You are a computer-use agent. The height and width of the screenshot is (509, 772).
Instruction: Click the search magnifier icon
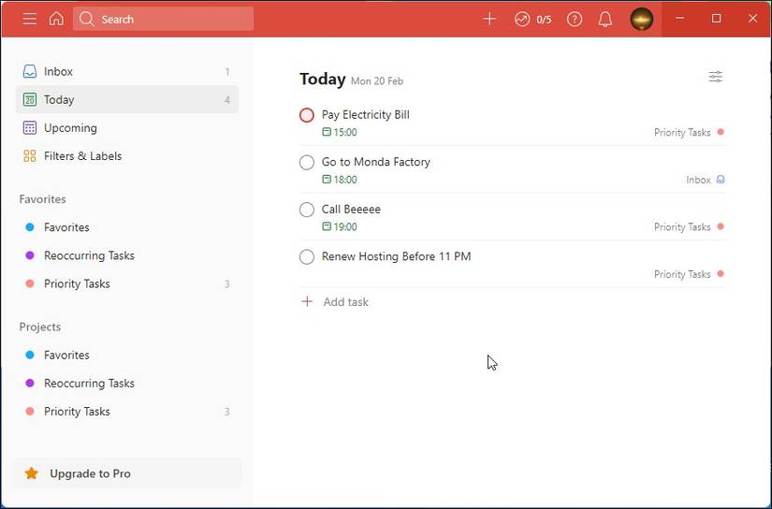click(x=87, y=20)
